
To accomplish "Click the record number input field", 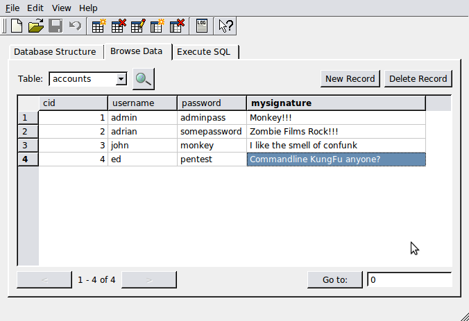I will click(x=409, y=280).
